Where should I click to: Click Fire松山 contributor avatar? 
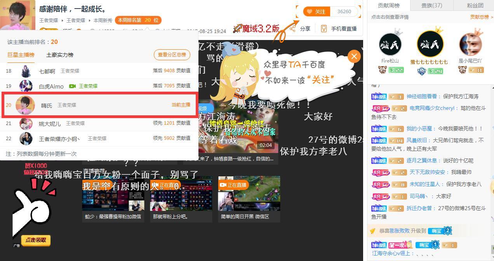(390, 44)
